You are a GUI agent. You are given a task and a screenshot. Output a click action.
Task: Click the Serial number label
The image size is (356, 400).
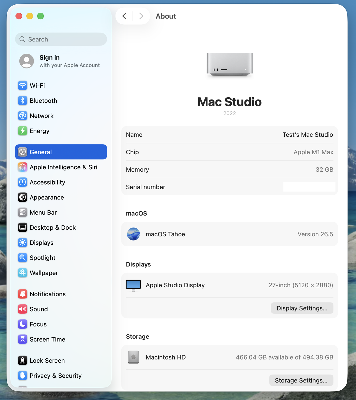click(146, 187)
